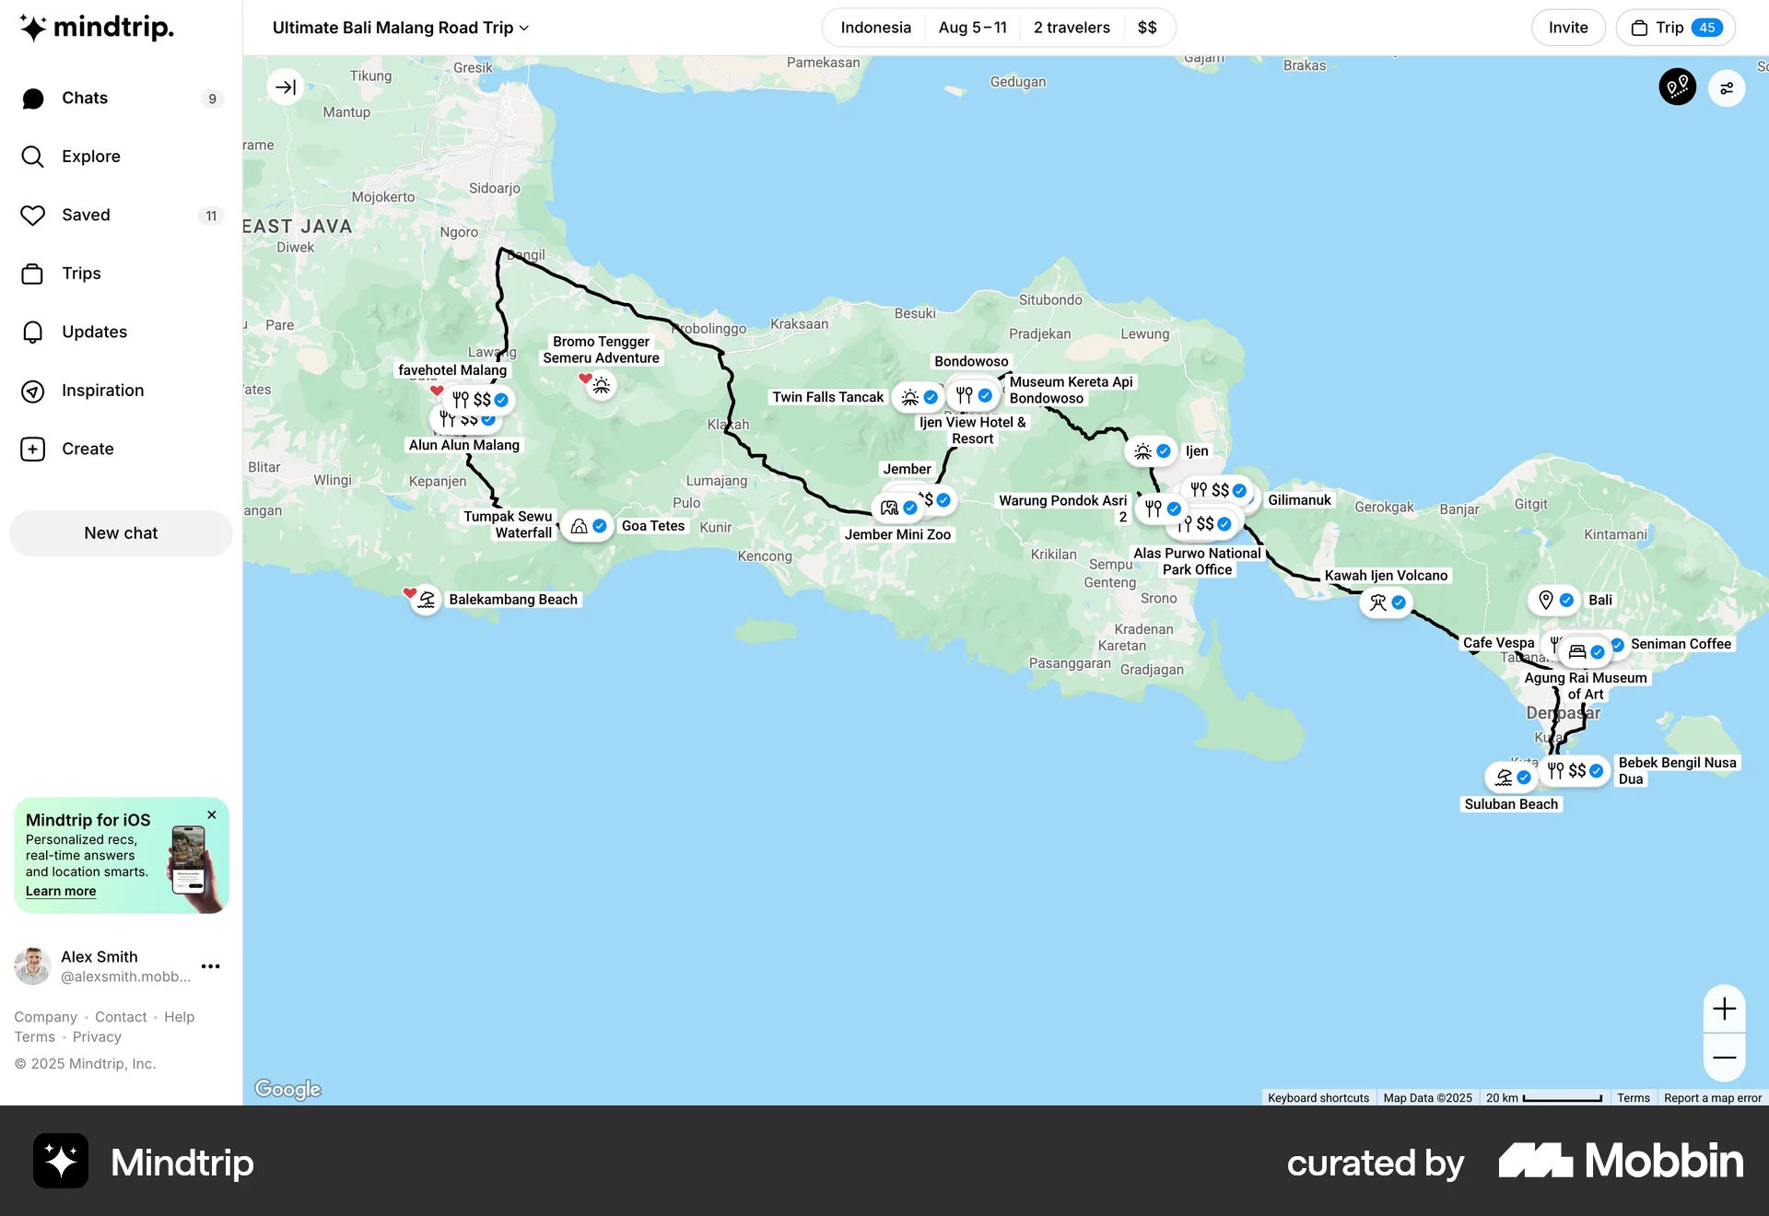The image size is (1769, 1216).
Task: Open the Learn more link in the iOS banner
Action: (60, 891)
